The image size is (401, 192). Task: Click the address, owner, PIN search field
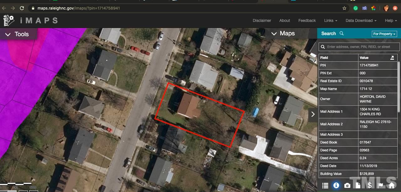pos(359,47)
